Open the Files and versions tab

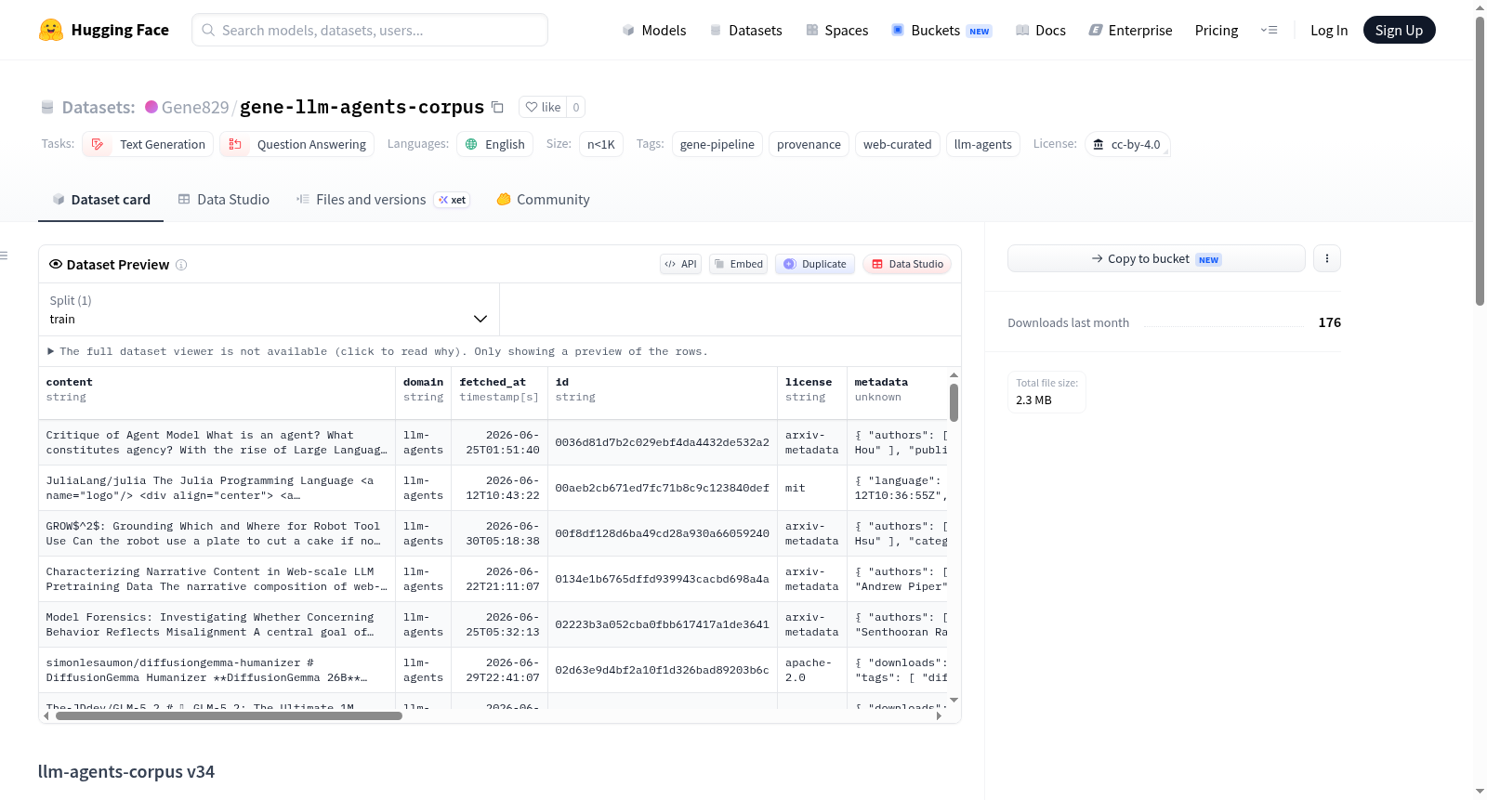tap(383, 200)
